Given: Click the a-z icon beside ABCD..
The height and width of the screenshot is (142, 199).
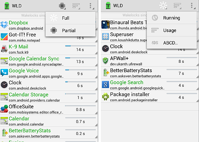Looking at the screenshot, I should [155, 42].
